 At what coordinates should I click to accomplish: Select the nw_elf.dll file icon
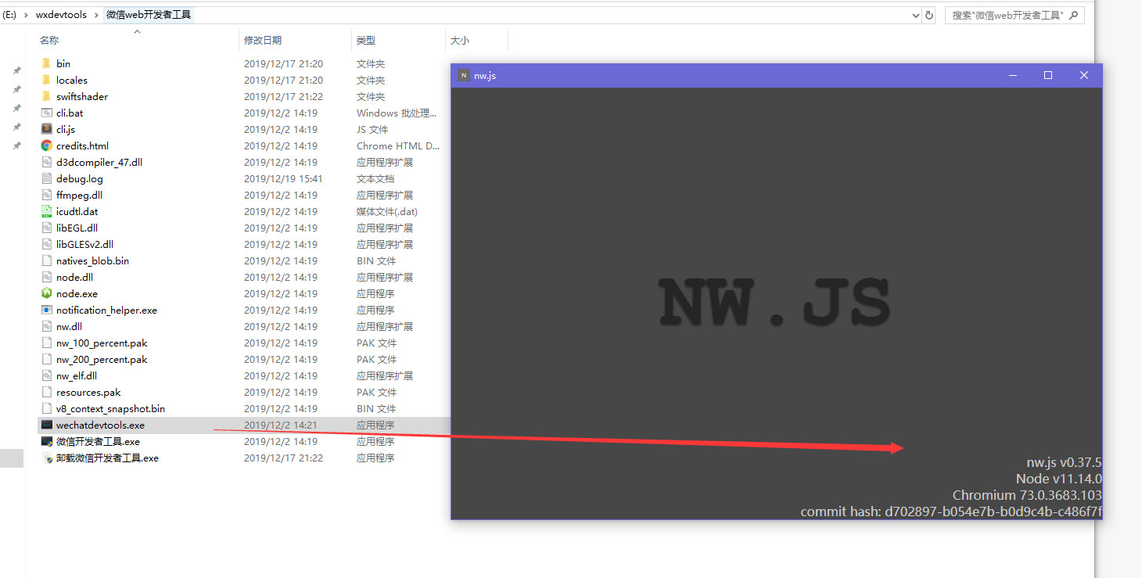pos(46,375)
